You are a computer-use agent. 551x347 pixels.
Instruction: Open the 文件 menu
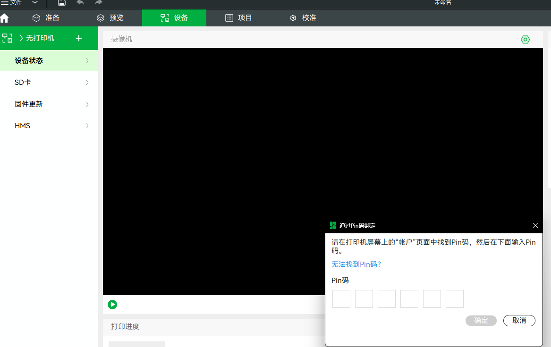pyautogui.click(x=12, y=2)
